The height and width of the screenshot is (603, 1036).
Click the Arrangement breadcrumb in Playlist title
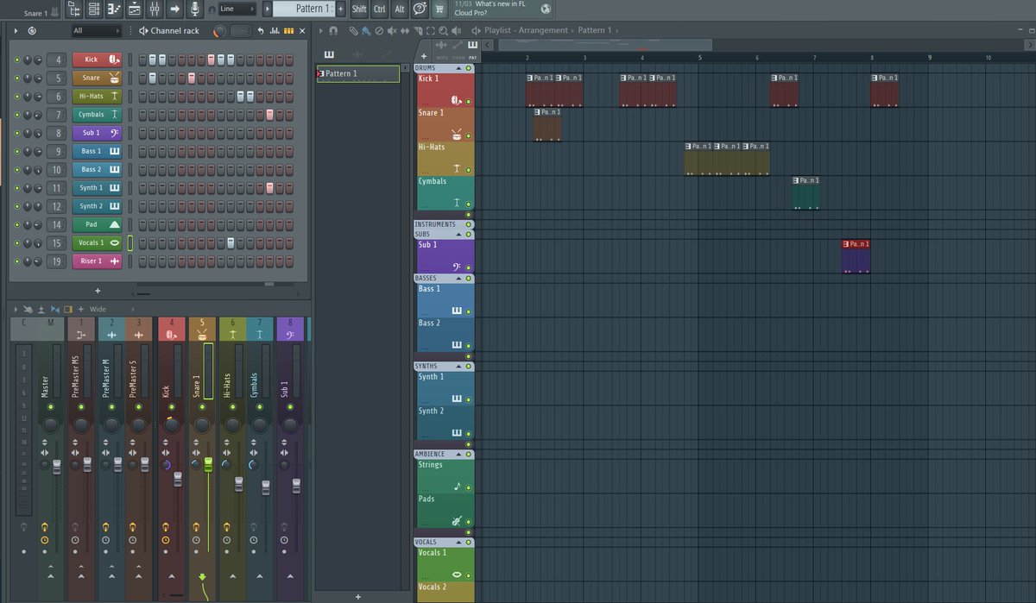tap(544, 30)
